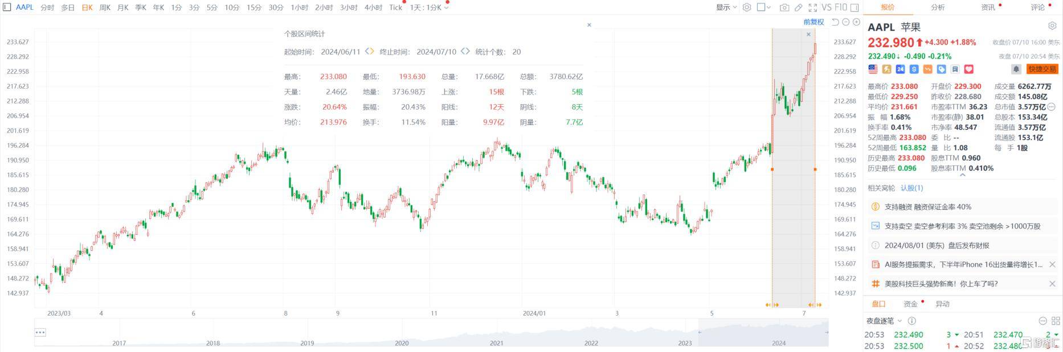1063x352 pixels.
Task: Activate the pencil drawing tool
Action: tap(799, 7)
